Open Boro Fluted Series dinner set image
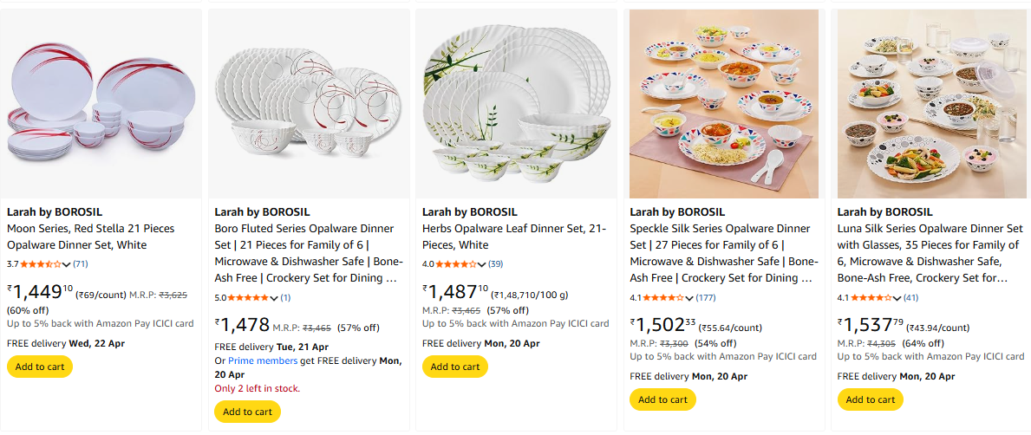Screen dimensions: 1031x435 (309, 103)
